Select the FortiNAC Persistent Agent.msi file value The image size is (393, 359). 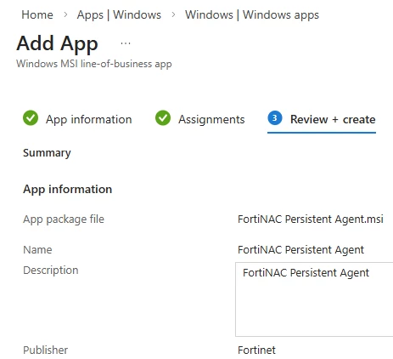point(311,219)
